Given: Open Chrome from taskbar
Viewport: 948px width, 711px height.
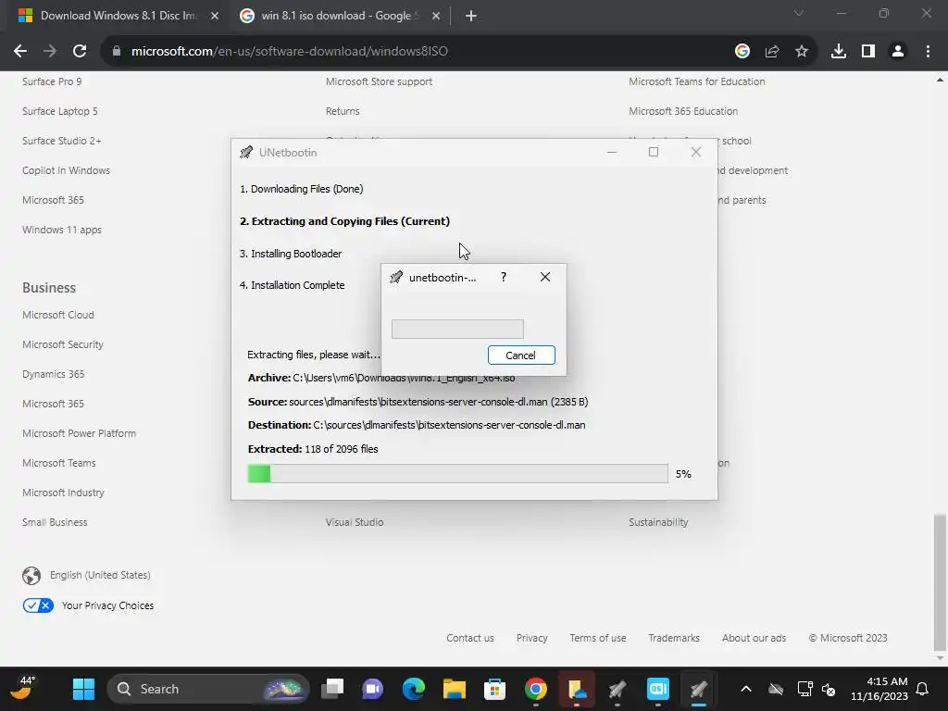Looking at the screenshot, I should click(536, 689).
